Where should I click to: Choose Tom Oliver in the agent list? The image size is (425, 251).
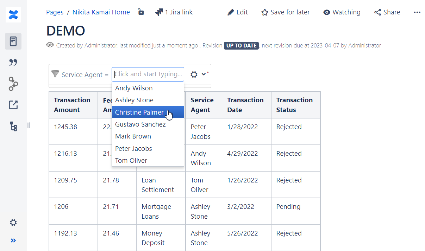131,160
